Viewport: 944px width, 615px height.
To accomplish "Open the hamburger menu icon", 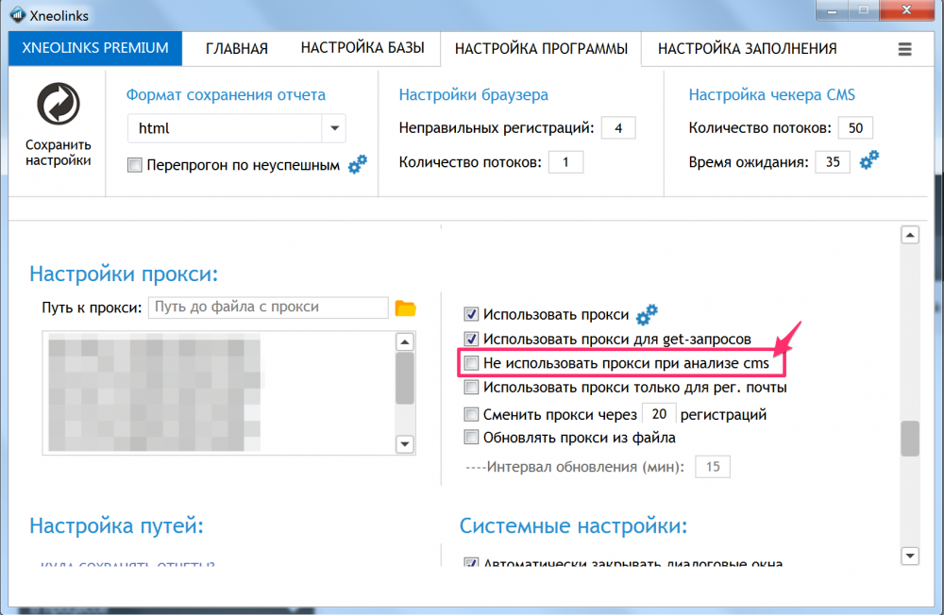I will coord(904,49).
